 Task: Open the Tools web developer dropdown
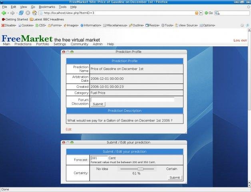tap(167, 25)
